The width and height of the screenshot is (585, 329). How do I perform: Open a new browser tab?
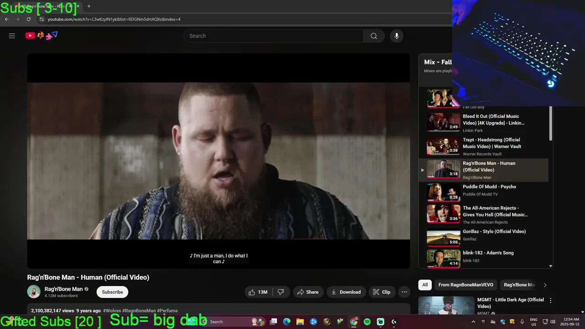pos(89,6)
